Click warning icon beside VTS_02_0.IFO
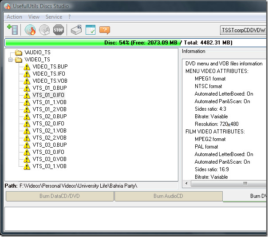The height and width of the screenshot is (237, 268). coord(27,124)
